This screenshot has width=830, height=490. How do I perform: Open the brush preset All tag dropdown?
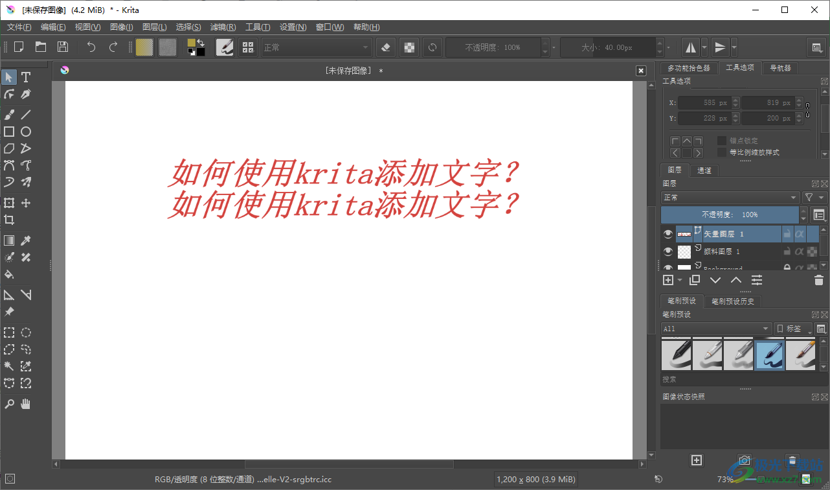click(x=717, y=329)
